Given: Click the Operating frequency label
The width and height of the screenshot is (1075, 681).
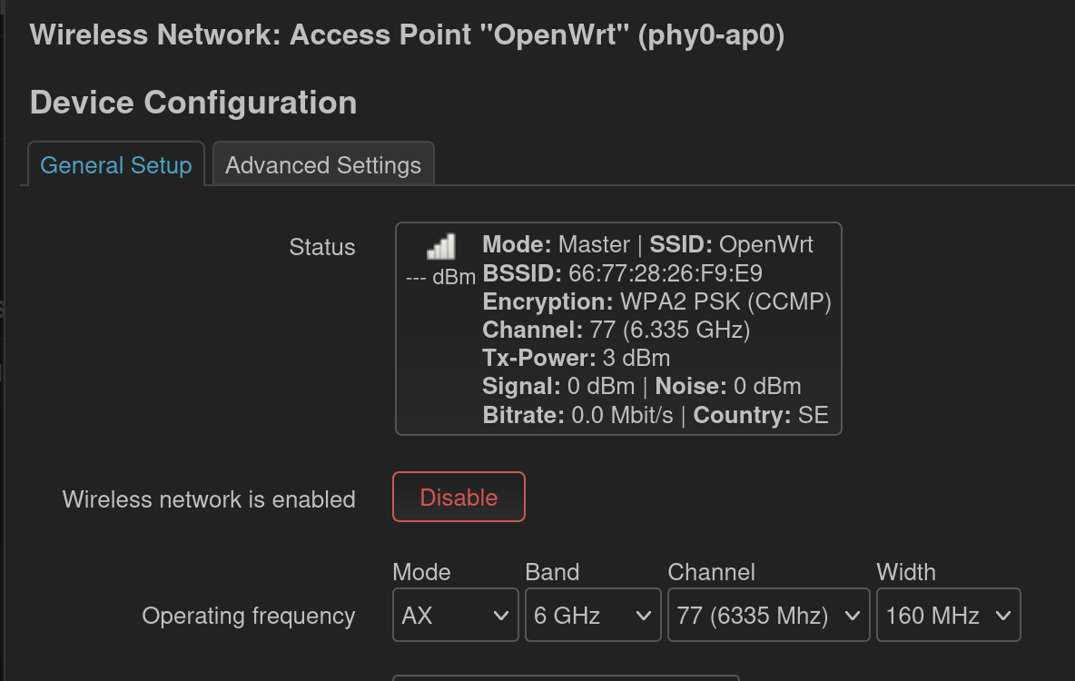Looking at the screenshot, I should (x=248, y=616).
